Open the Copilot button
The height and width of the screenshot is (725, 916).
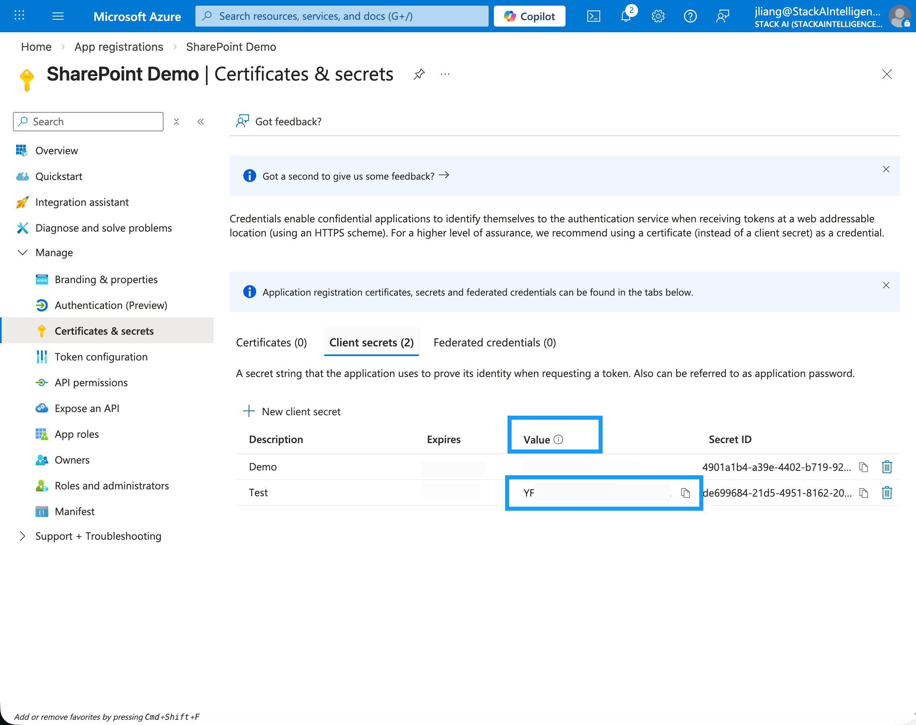coord(529,16)
